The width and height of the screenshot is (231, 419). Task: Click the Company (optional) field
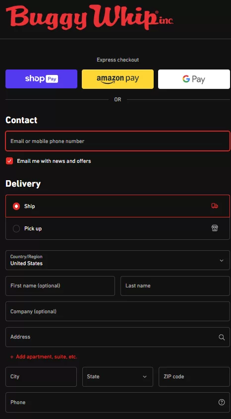[117, 311]
